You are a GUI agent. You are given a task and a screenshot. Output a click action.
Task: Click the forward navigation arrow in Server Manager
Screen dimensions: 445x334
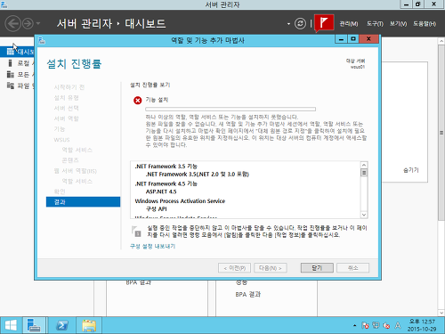(28, 23)
